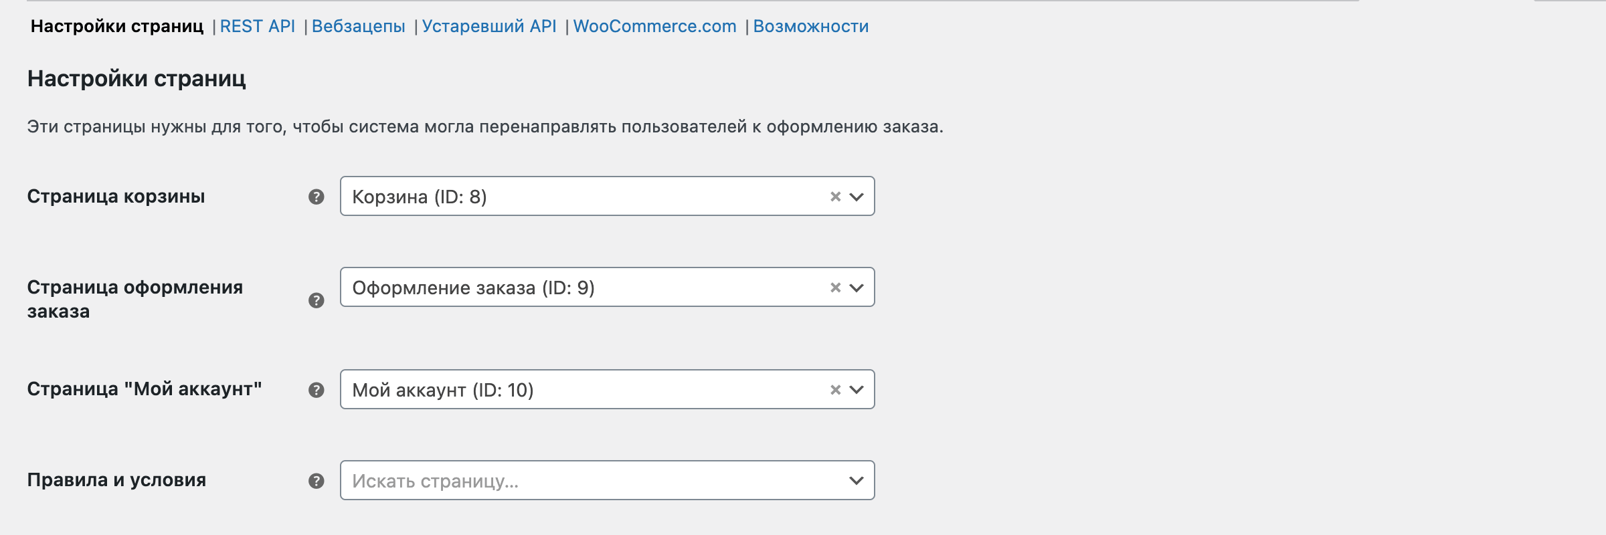Click the Оформление заказа (ID: 9) select text
The width and height of the screenshot is (1606, 535).
tap(473, 288)
